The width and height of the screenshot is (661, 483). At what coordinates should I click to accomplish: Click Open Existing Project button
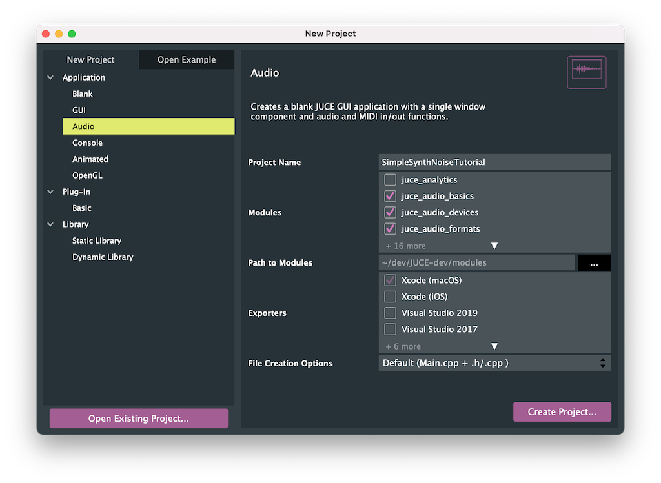point(139,419)
